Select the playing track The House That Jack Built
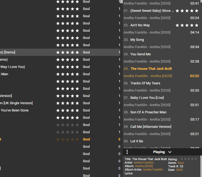This screenshot has height=177, width=202. [151, 69]
